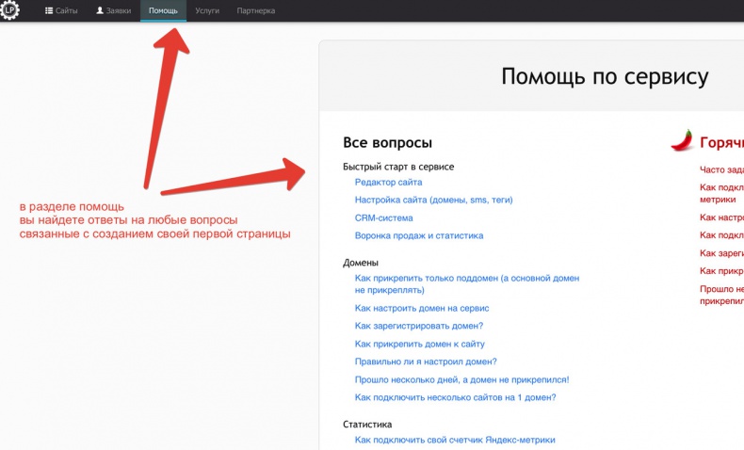Open Настройка сайта (домены, sms, теги)
The image size is (744, 450).
(433, 201)
